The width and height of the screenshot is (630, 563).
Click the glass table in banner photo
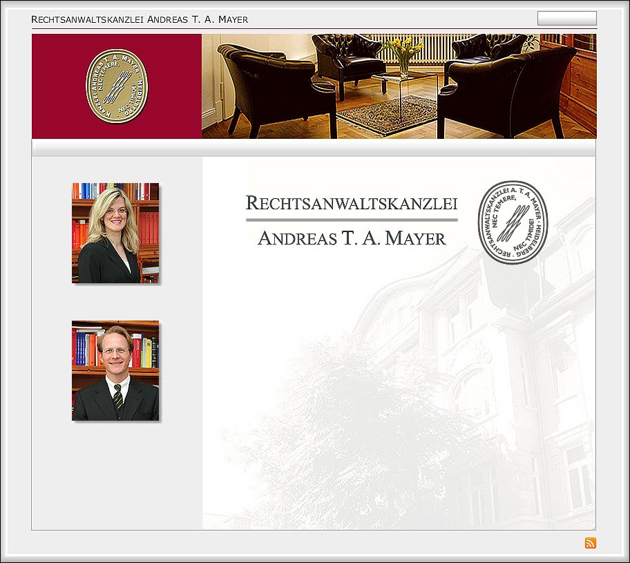404,86
